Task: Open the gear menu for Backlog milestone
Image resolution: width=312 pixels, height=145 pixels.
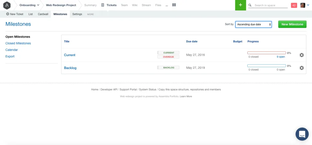Action: coord(302,68)
